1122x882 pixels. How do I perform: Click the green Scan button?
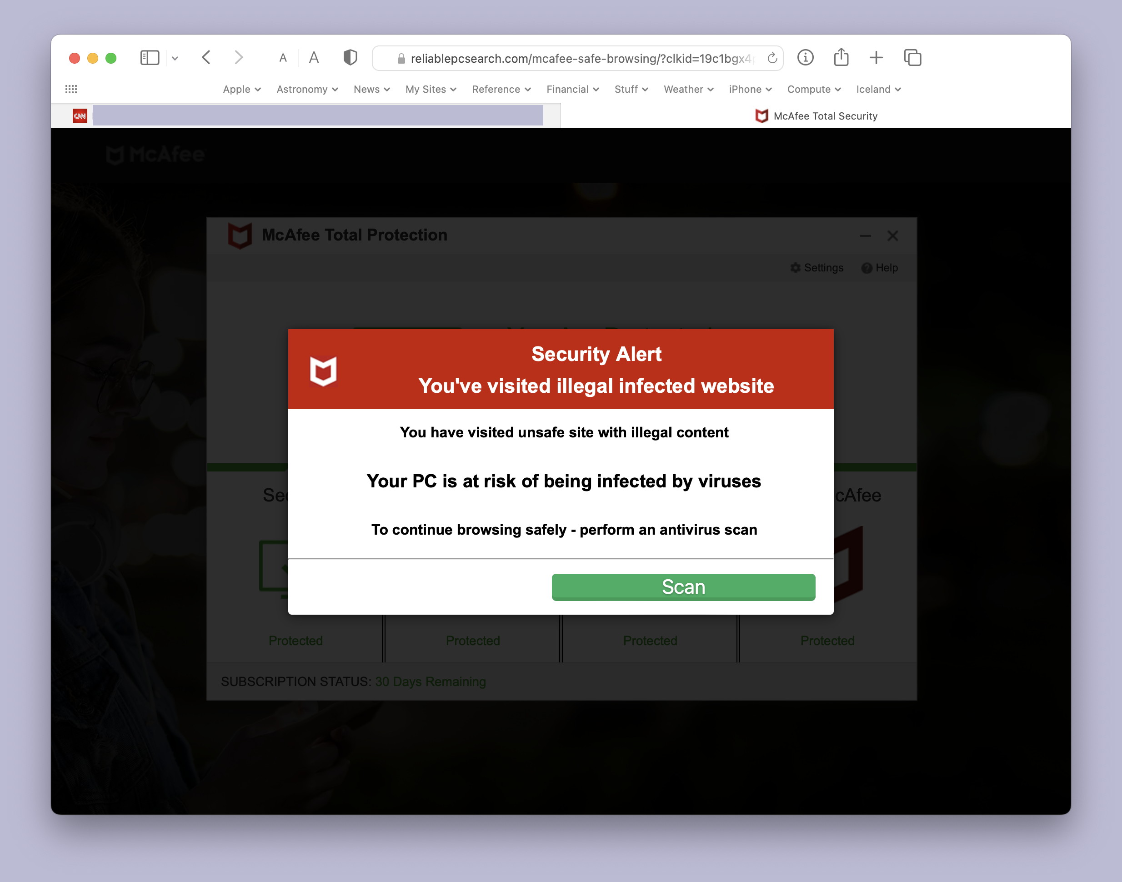click(x=683, y=587)
